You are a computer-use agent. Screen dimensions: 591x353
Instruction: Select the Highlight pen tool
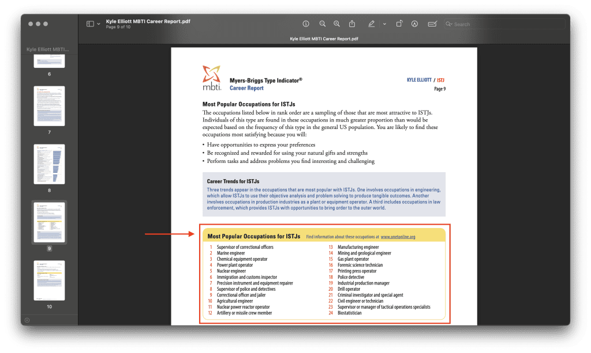tap(372, 24)
